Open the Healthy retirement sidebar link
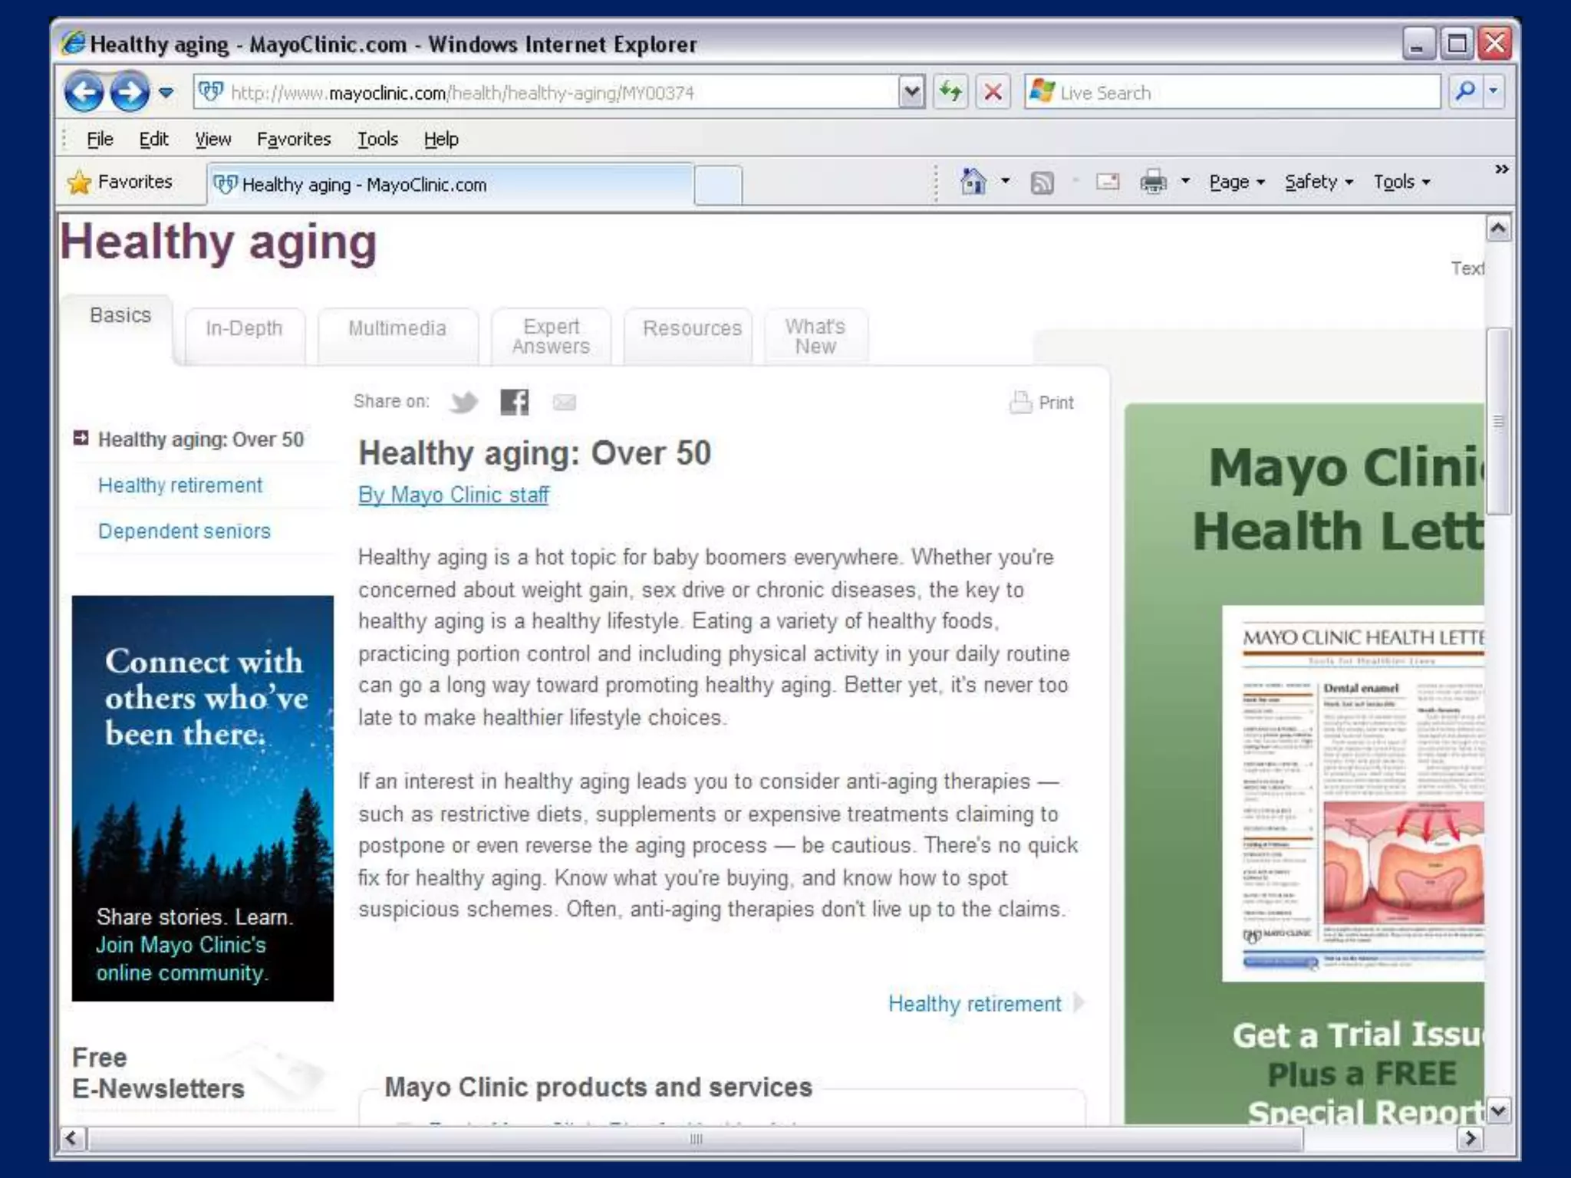This screenshot has height=1178, width=1571. click(x=180, y=485)
